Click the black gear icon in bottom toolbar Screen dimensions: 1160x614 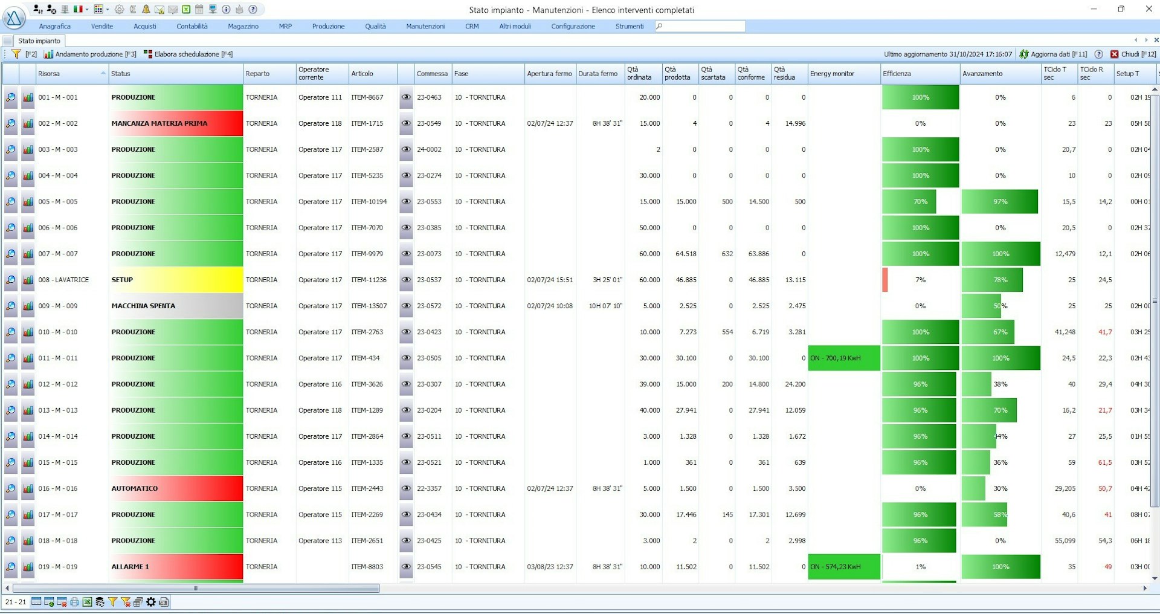(x=151, y=602)
